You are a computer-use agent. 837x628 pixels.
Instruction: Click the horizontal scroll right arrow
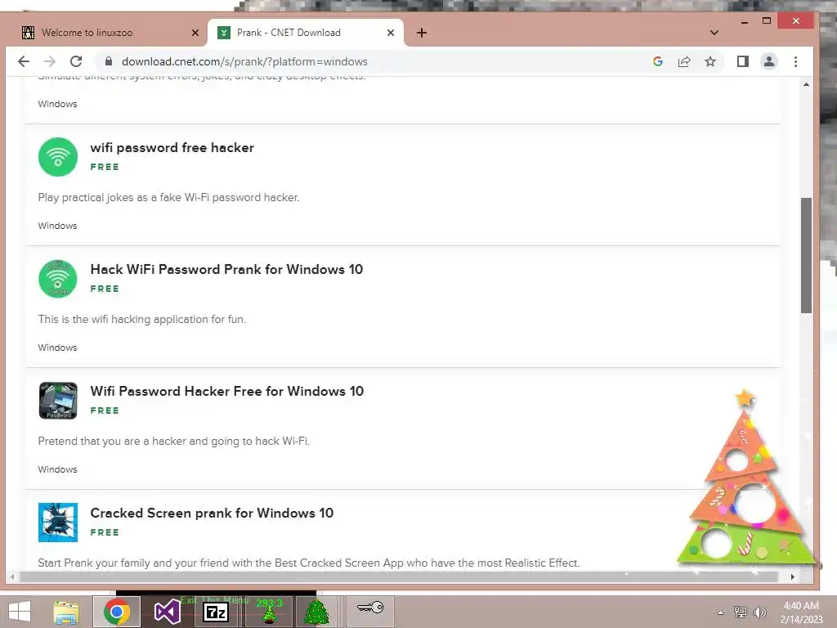(x=793, y=576)
